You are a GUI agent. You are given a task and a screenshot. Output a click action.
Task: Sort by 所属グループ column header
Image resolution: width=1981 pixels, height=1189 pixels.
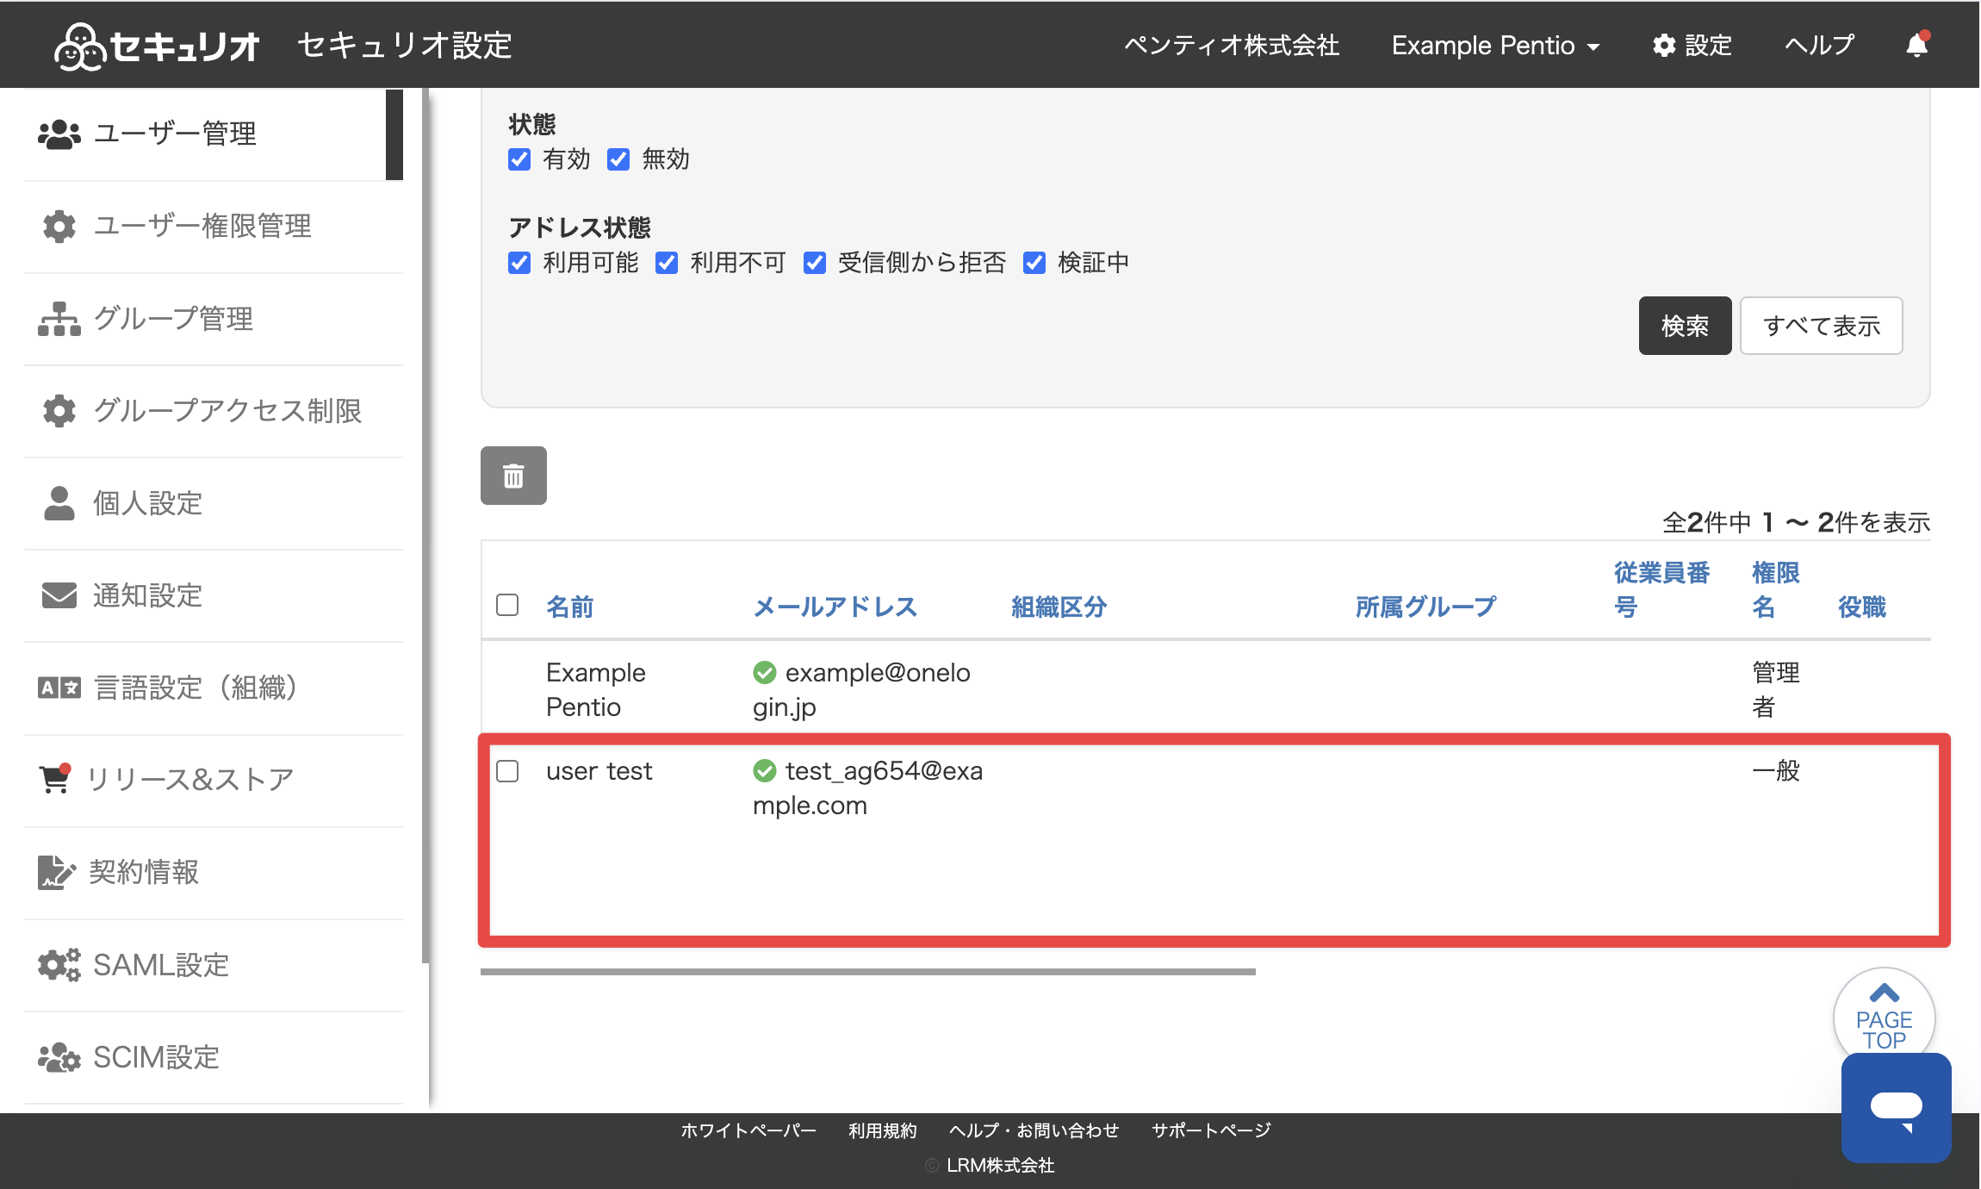pos(1425,607)
